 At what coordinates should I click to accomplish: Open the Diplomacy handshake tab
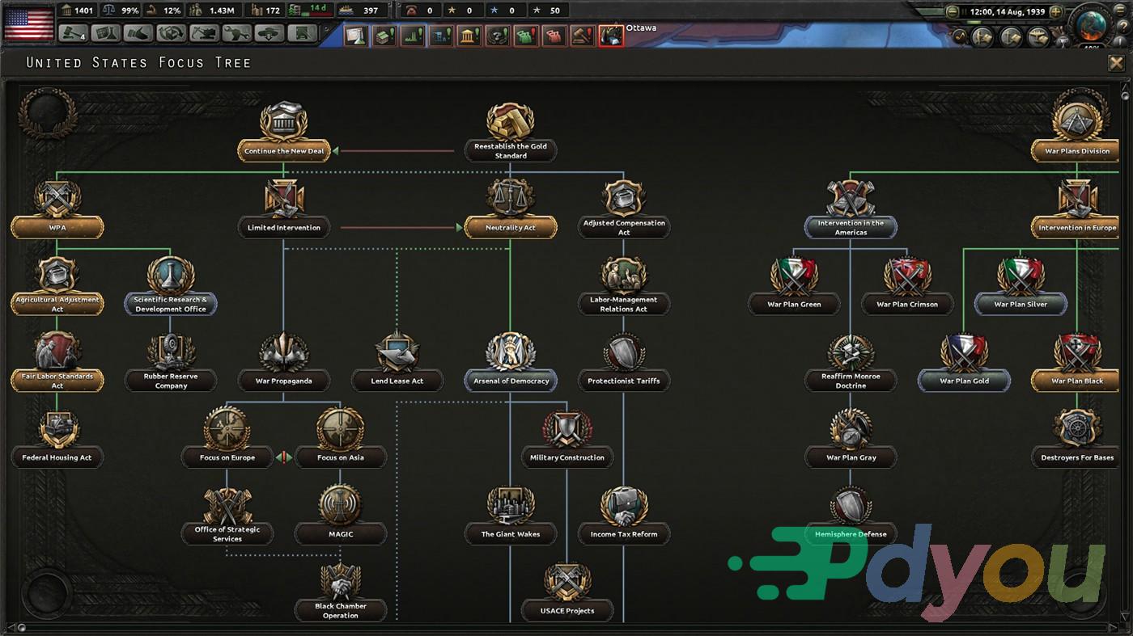click(x=139, y=34)
